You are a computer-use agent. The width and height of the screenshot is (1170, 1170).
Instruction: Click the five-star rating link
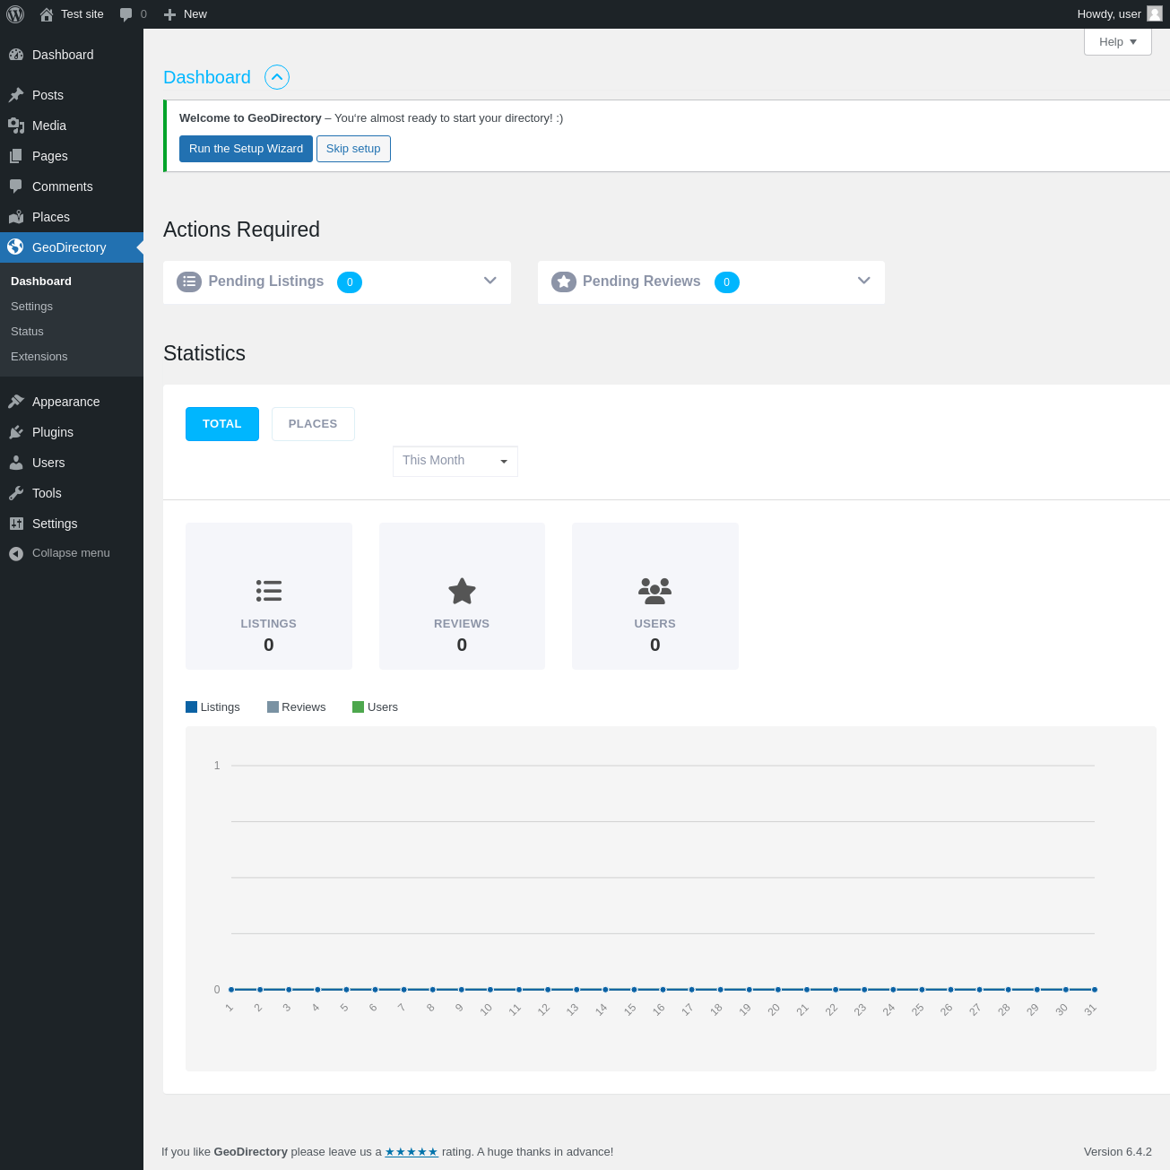click(x=412, y=1152)
